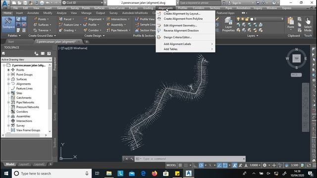
Task: Open workspace switching gear in status bar
Action: point(264,165)
